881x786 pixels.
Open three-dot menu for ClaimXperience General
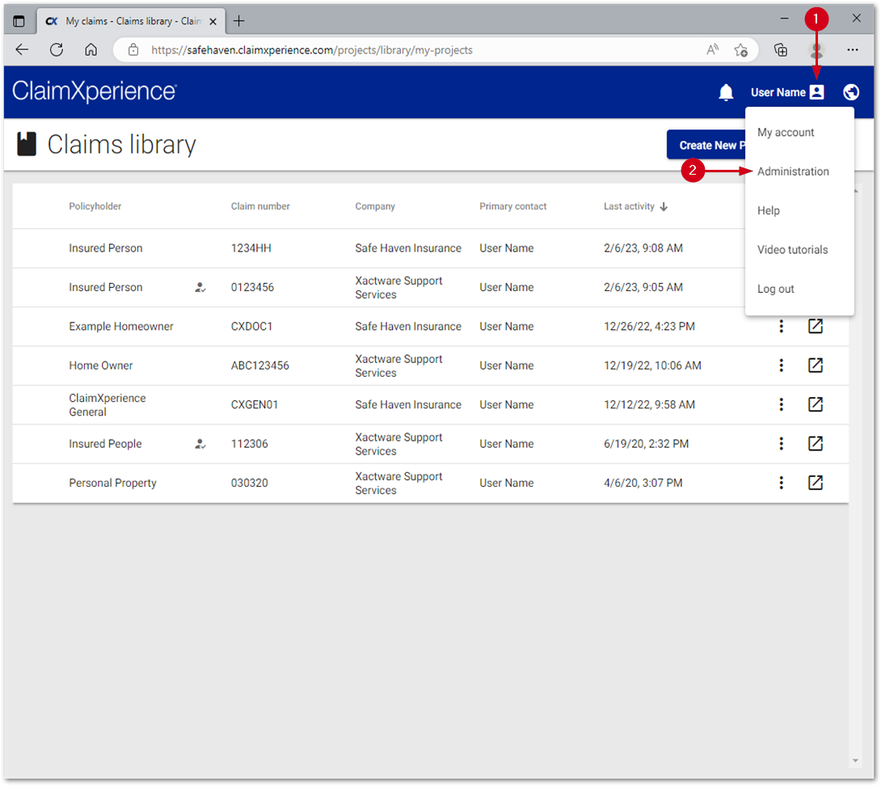781,404
